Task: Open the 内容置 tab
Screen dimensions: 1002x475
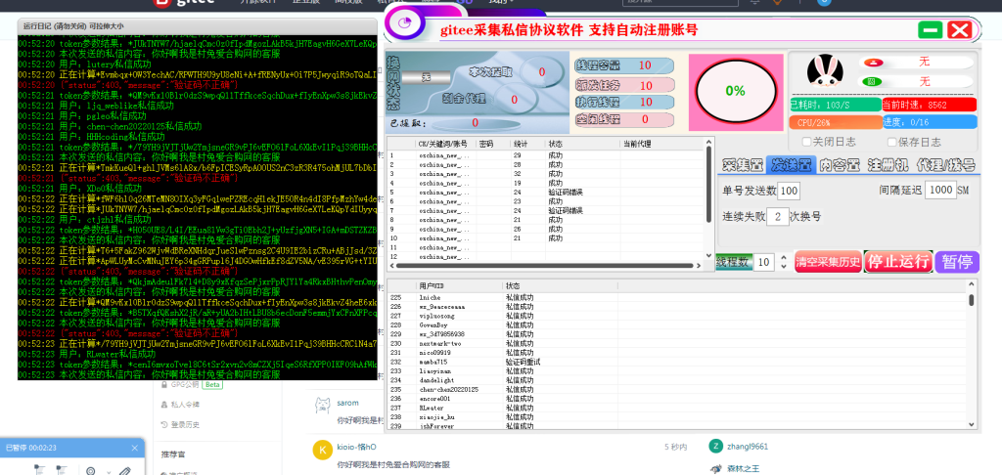Action: [x=839, y=164]
